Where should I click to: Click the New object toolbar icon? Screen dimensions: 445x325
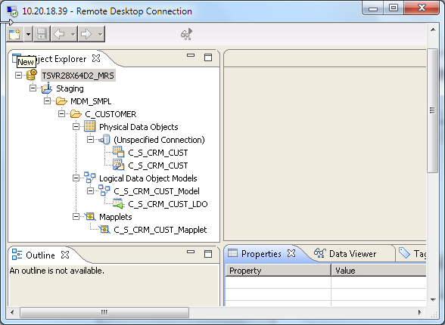pyautogui.click(x=15, y=34)
